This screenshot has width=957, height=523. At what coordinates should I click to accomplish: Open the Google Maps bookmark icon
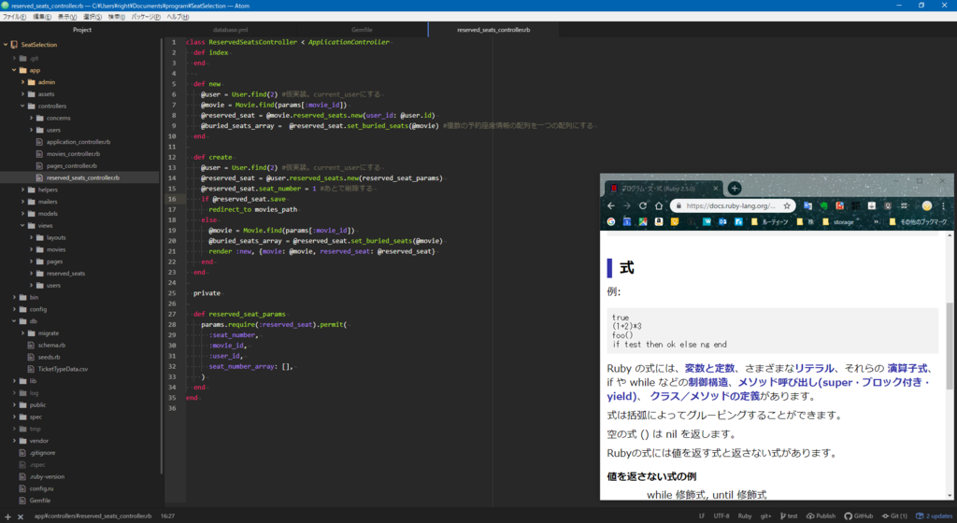pos(643,222)
